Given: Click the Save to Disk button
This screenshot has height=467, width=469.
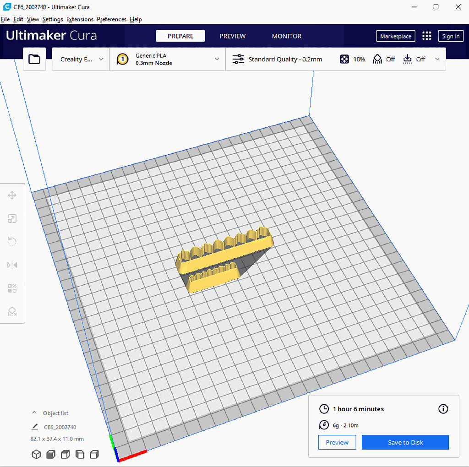Looking at the screenshot, I should point(405,442).
